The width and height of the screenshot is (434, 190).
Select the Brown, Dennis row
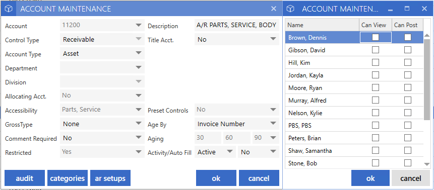(x=354, y=37)
